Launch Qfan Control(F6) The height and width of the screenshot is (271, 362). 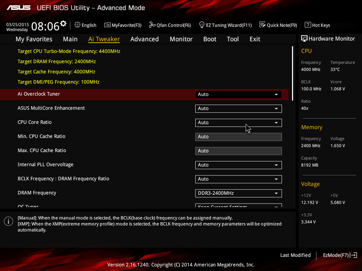pyautogui.click(x=170, y=25)
